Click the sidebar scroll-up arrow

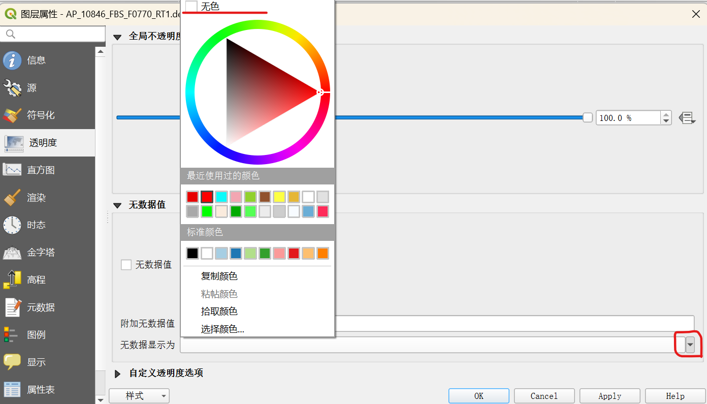(101, 51)
